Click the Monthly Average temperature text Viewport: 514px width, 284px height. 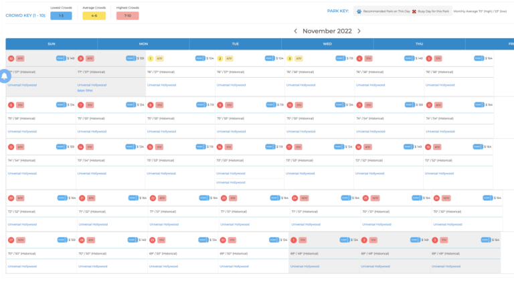click(x=480, y=11)
